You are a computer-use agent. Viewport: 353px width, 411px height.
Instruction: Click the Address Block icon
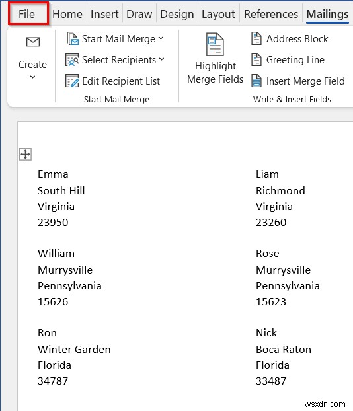tap(256, 38)
